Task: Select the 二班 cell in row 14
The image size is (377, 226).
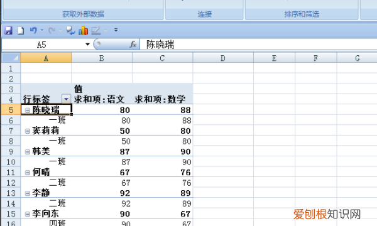Action: 46,203
